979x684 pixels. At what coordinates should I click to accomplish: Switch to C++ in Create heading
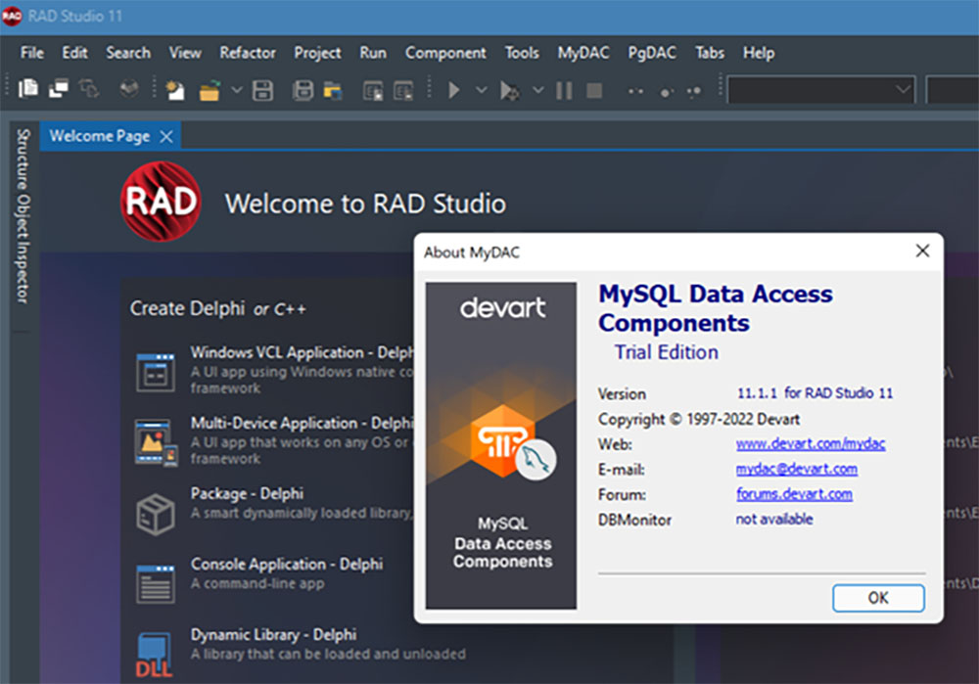tap(291, 309)
